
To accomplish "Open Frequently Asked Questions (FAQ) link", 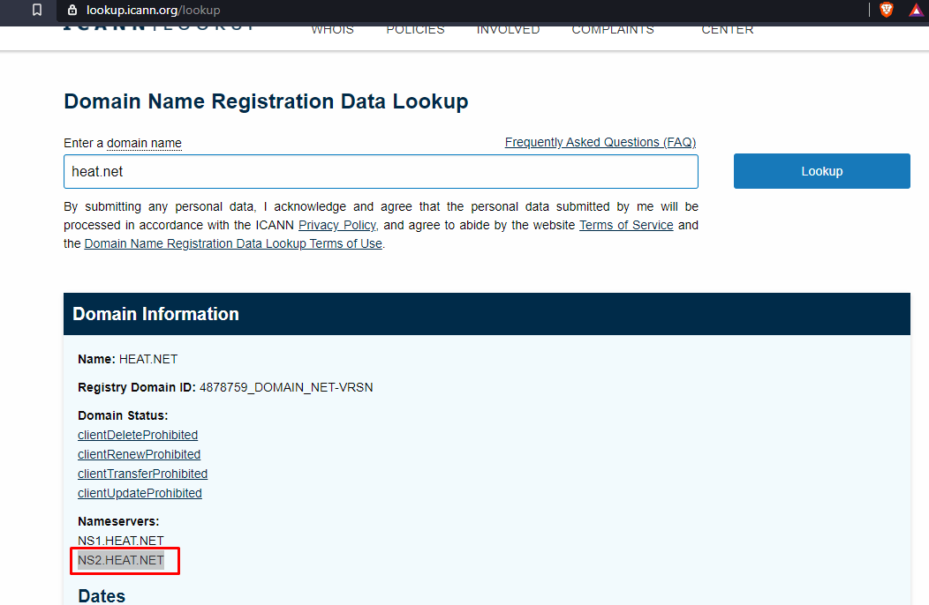I will (x=600, y=142).
